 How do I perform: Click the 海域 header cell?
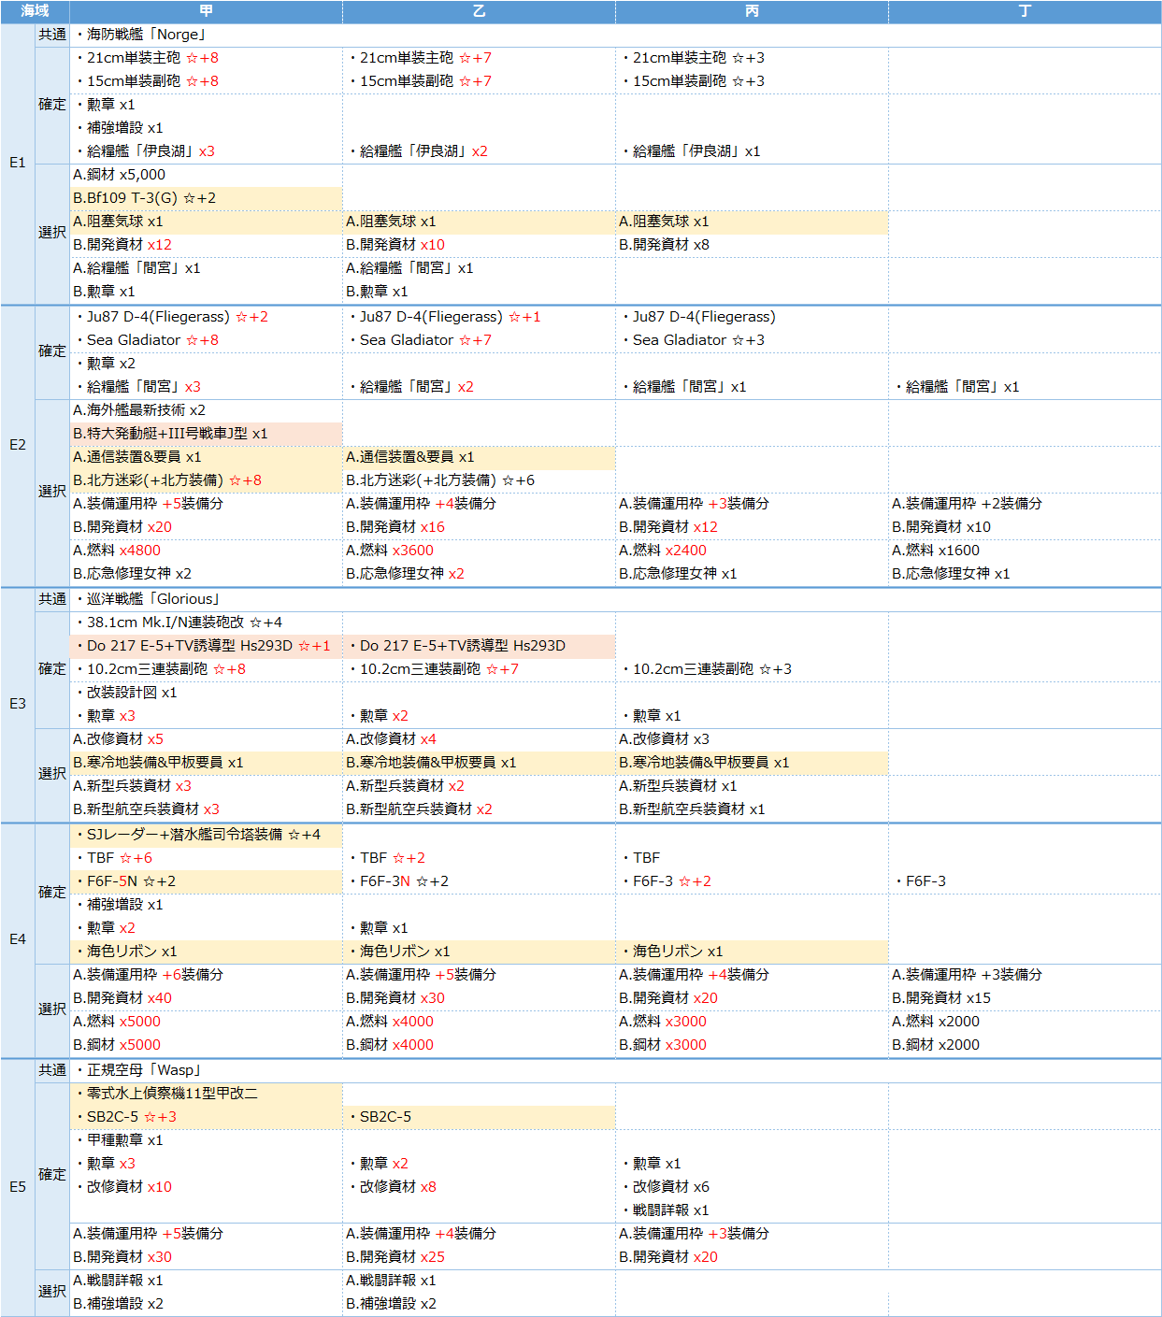(35, 11)
